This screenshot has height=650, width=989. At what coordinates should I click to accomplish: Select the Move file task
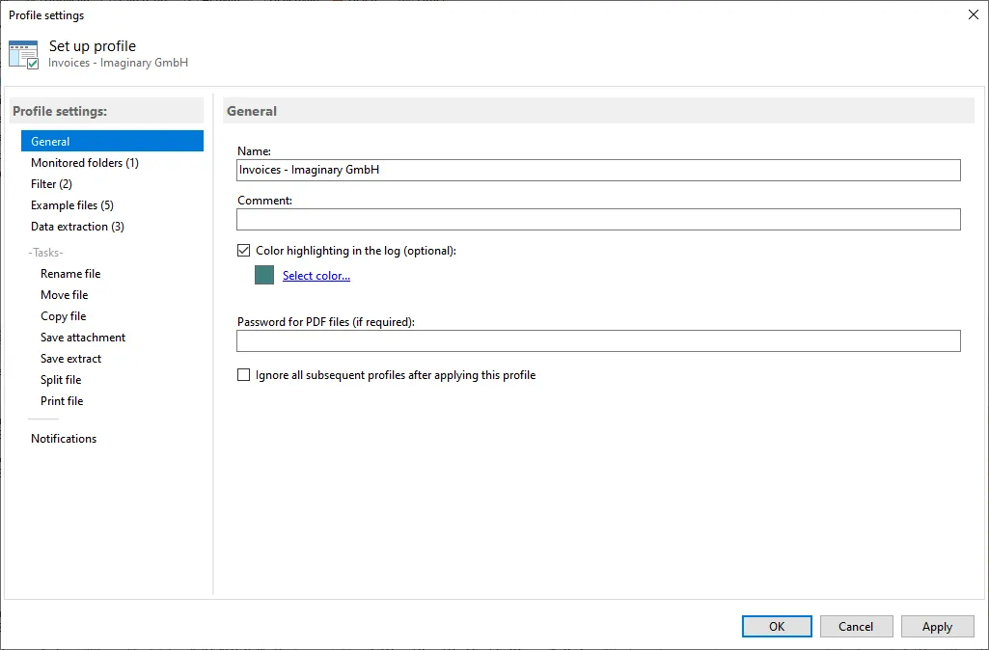64,294
